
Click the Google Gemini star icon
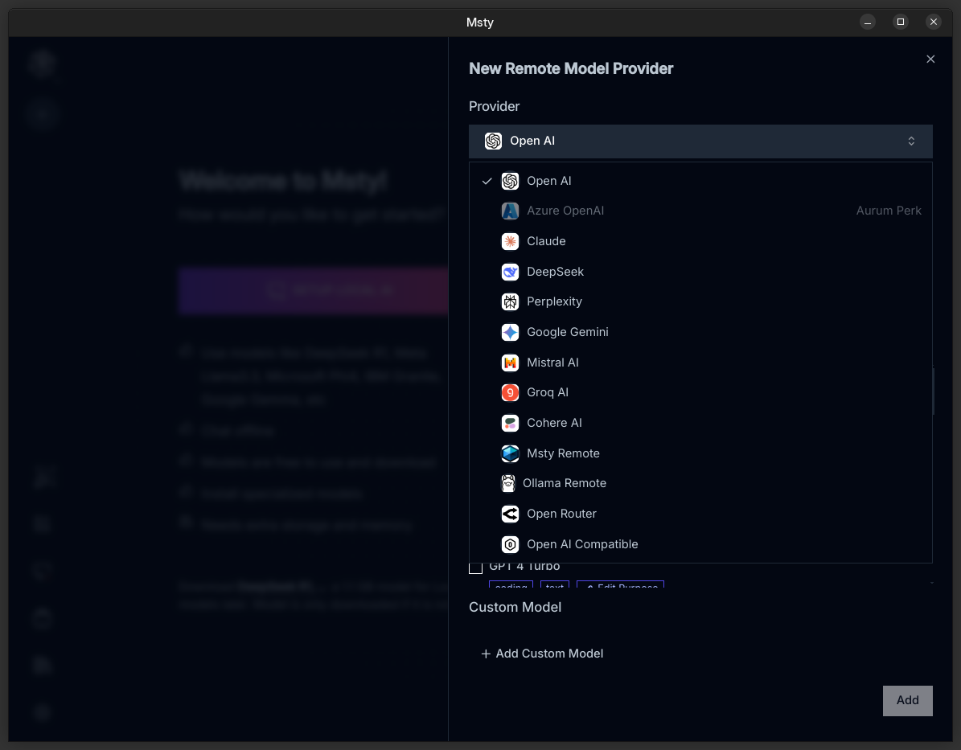(x=510, y=332)
